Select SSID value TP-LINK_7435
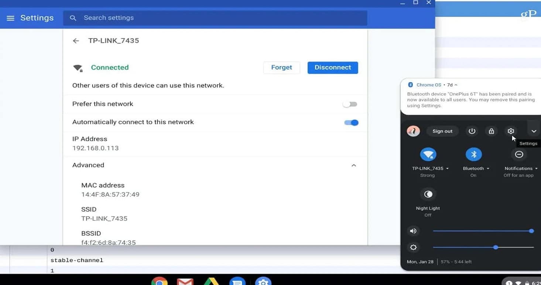 coord(104,219)
